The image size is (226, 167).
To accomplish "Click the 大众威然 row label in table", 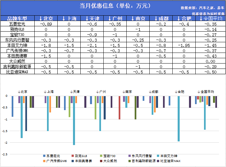I will [17, 61].
